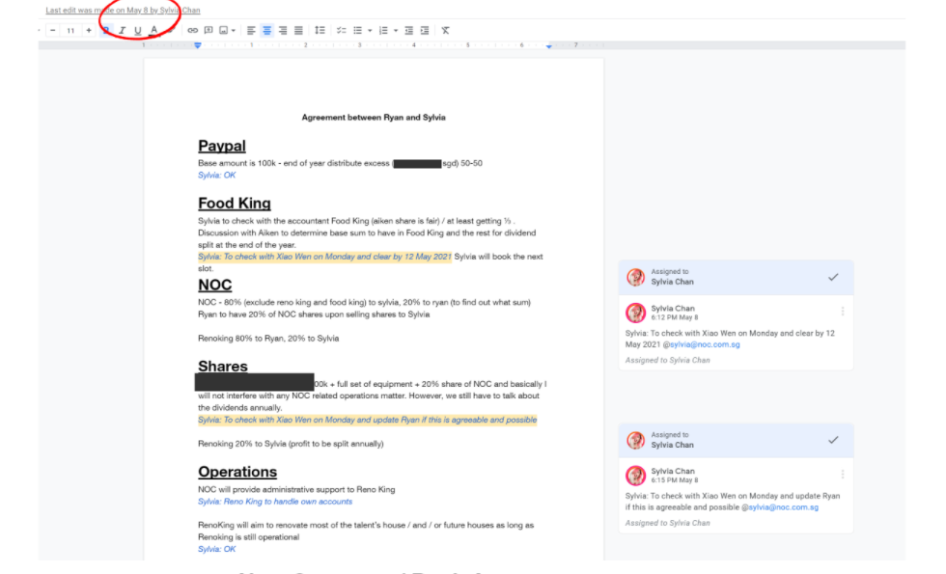Mark the 6:12 PM comment as done

pyautogui.click(x=833, y=277)
